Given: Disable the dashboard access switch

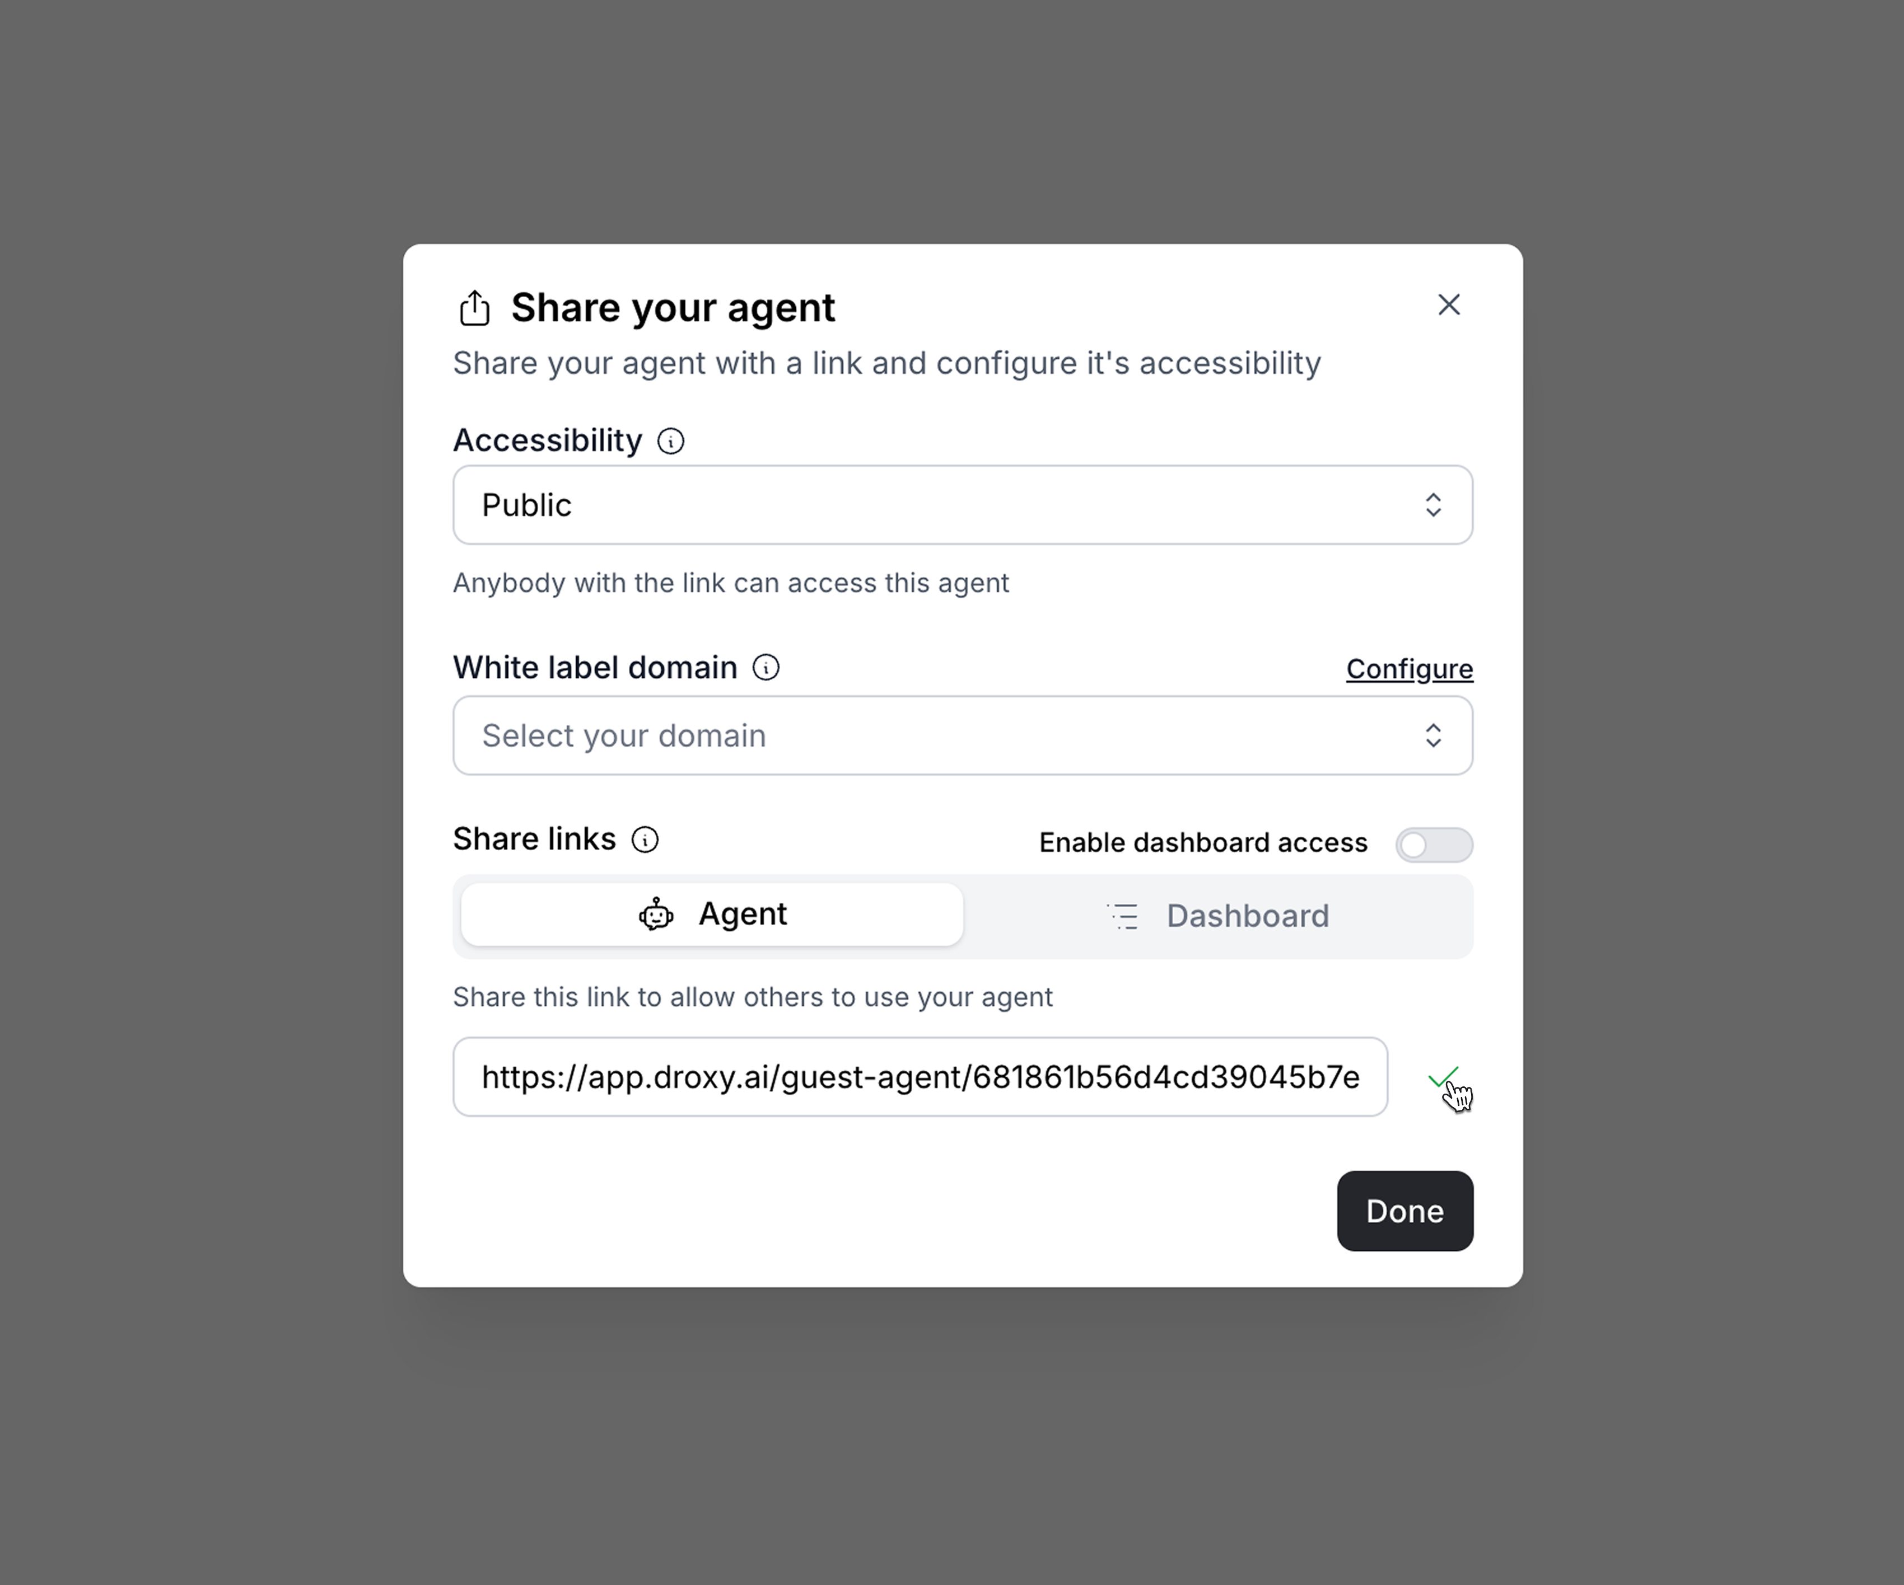Looking at the screenshot, I should click(1434, 843).
